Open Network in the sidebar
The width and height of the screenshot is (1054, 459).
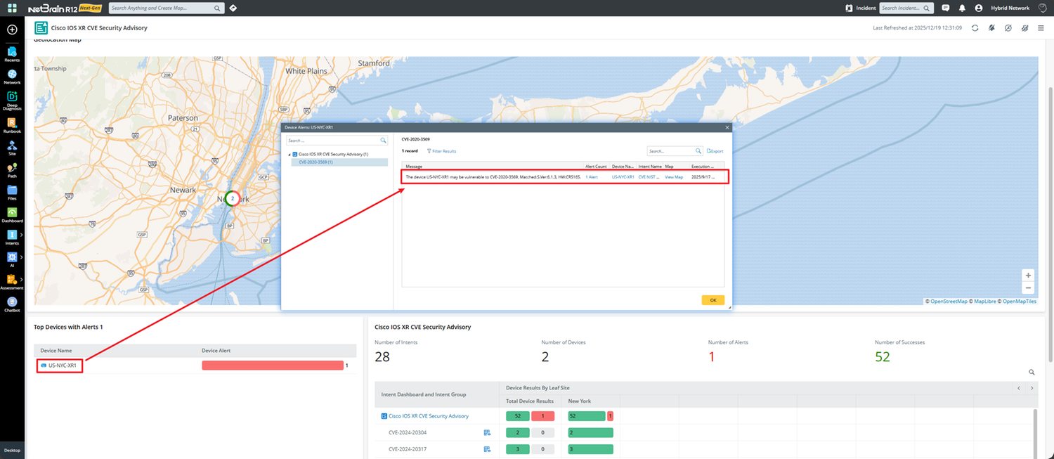tap(12, 77)
